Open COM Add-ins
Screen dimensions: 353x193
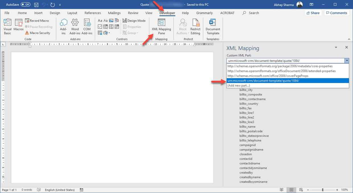87,27
